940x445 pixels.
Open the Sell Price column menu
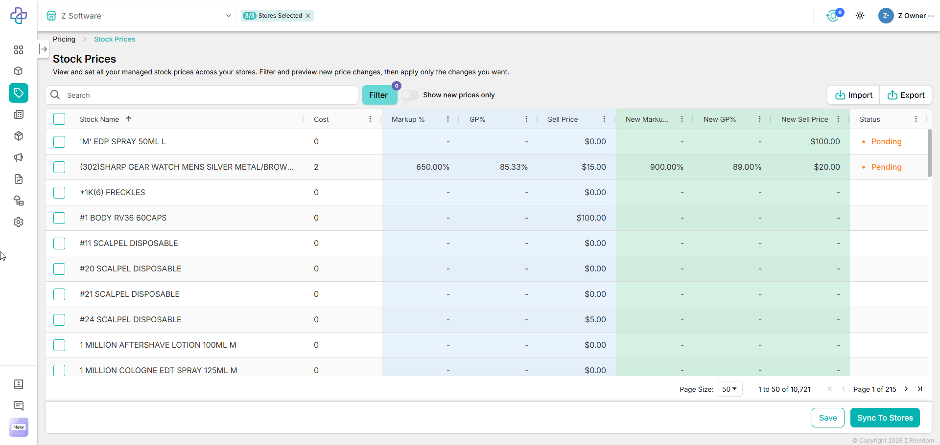tap(604, 119)
